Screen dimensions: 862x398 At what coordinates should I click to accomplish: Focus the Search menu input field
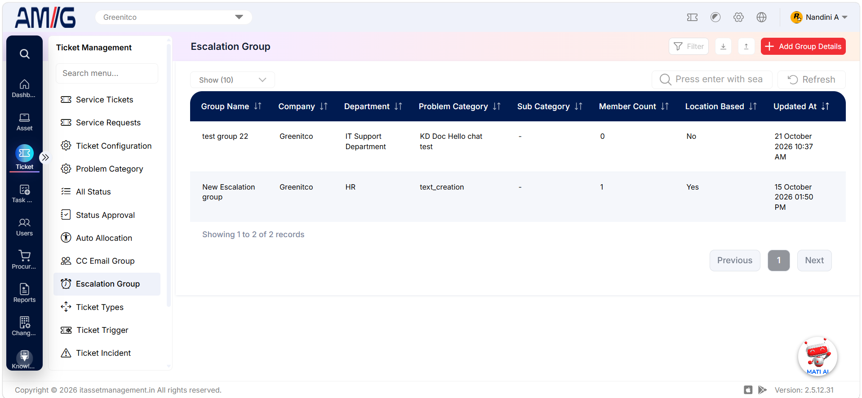pos(107,73)
